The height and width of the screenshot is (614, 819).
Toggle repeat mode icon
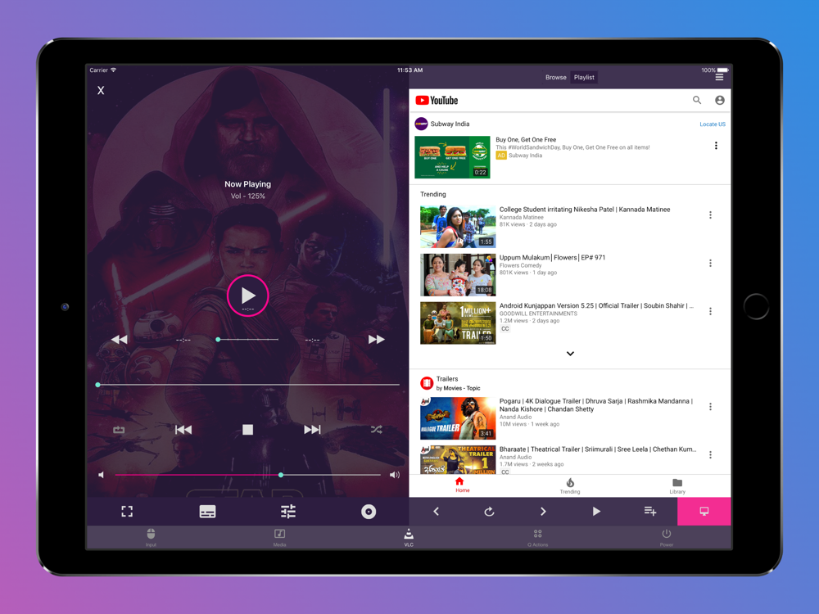pyautogui.click(x=119, y=430)
